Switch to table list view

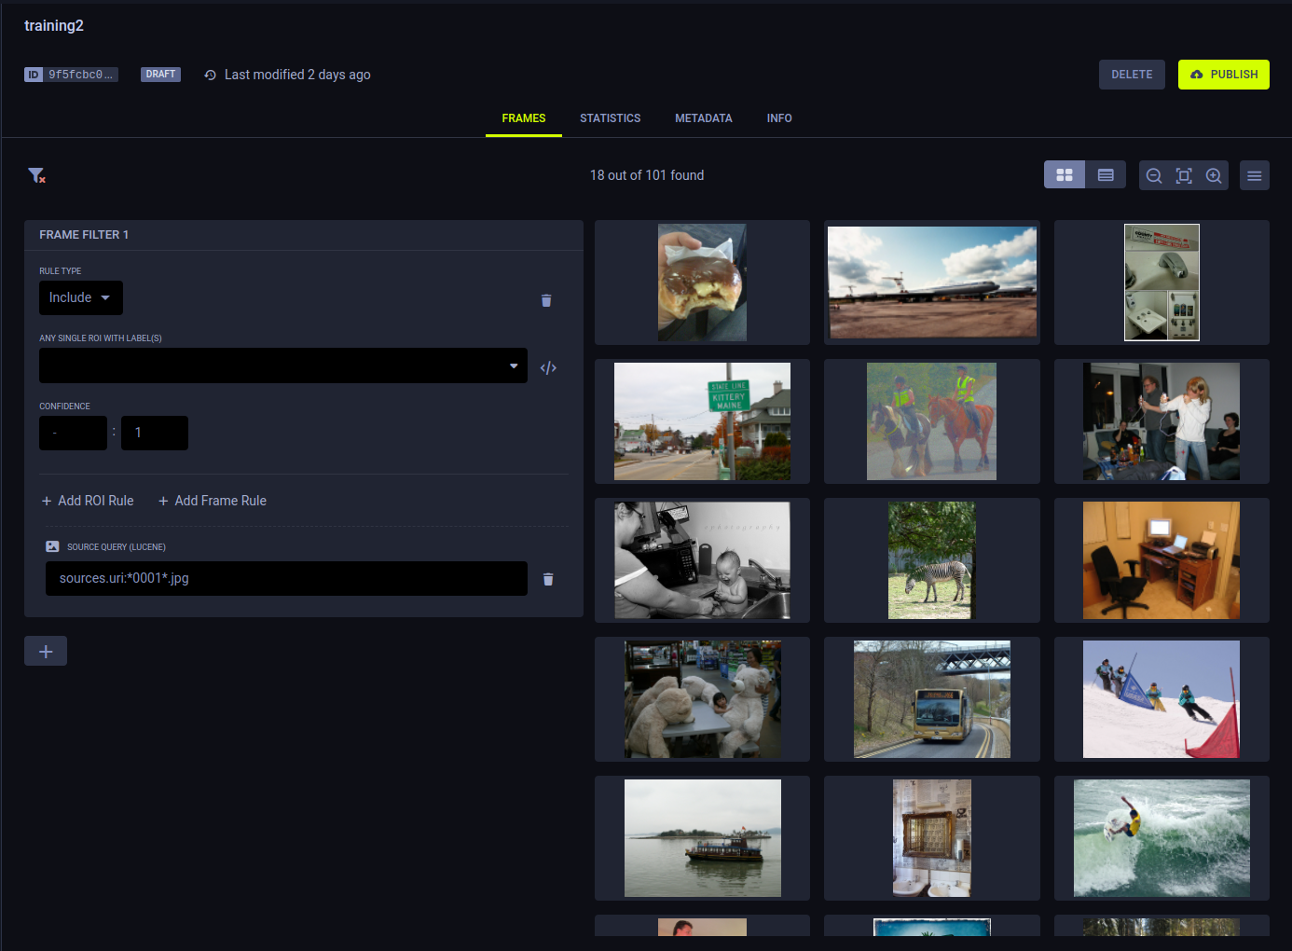click(x=1106, y=175)
